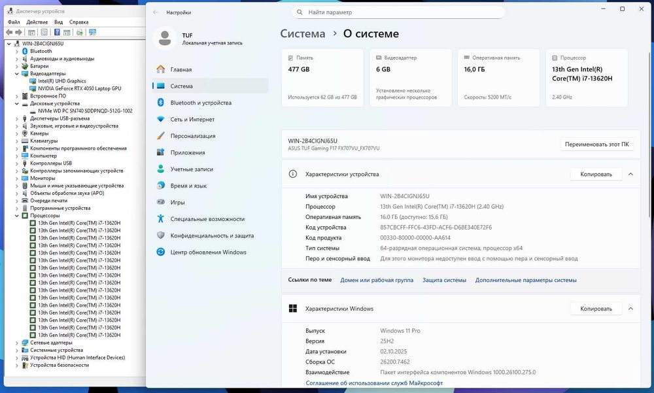
Task: Open Дополнительные параметры системы link
Action: (526, 280)
